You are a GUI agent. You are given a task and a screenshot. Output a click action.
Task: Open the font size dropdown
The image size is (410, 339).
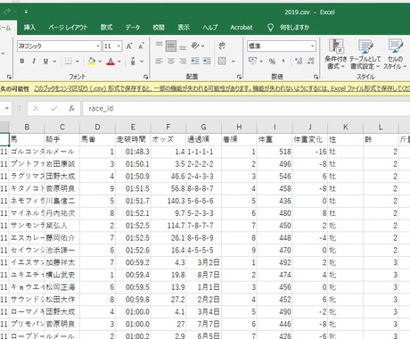119,46
